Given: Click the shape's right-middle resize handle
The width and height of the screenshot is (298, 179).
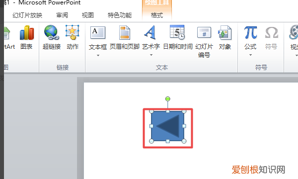Looking at the screenshot, I should [184, 126].
